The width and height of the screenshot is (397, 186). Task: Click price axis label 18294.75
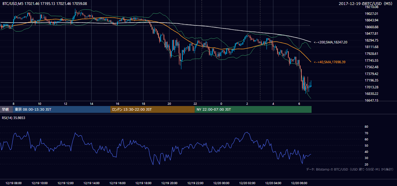(372, 40)
